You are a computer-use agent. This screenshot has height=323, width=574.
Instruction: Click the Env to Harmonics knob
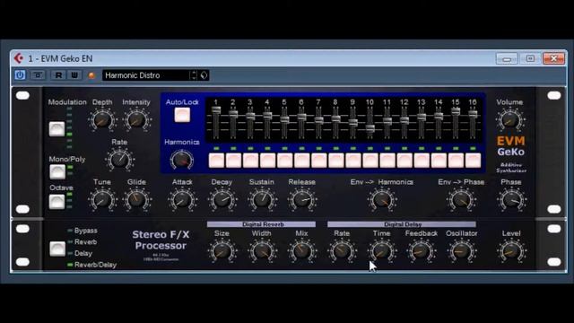coord(382,199)
